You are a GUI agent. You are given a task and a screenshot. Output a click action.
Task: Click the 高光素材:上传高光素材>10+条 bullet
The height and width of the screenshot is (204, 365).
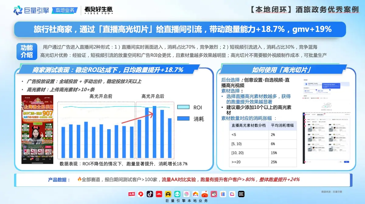(x=58, y=89)
